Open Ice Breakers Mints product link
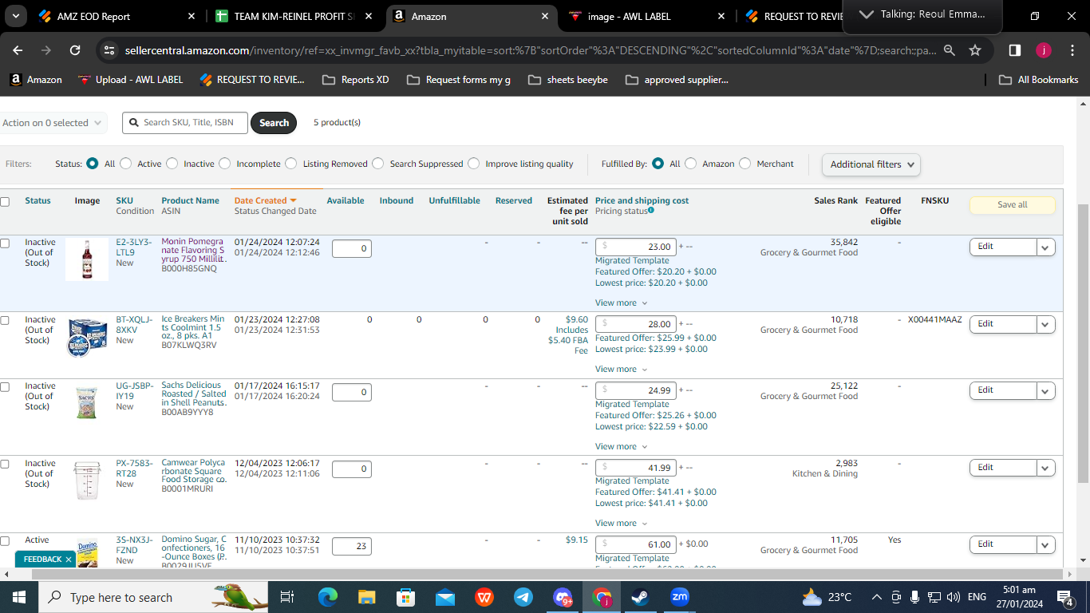This screenshot has height=613, width=1090. click(192, 328)
